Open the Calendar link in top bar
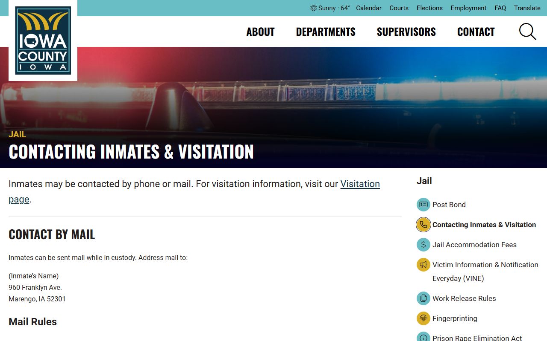Viewport: 547px width, 341px height. tap(369, 8)
